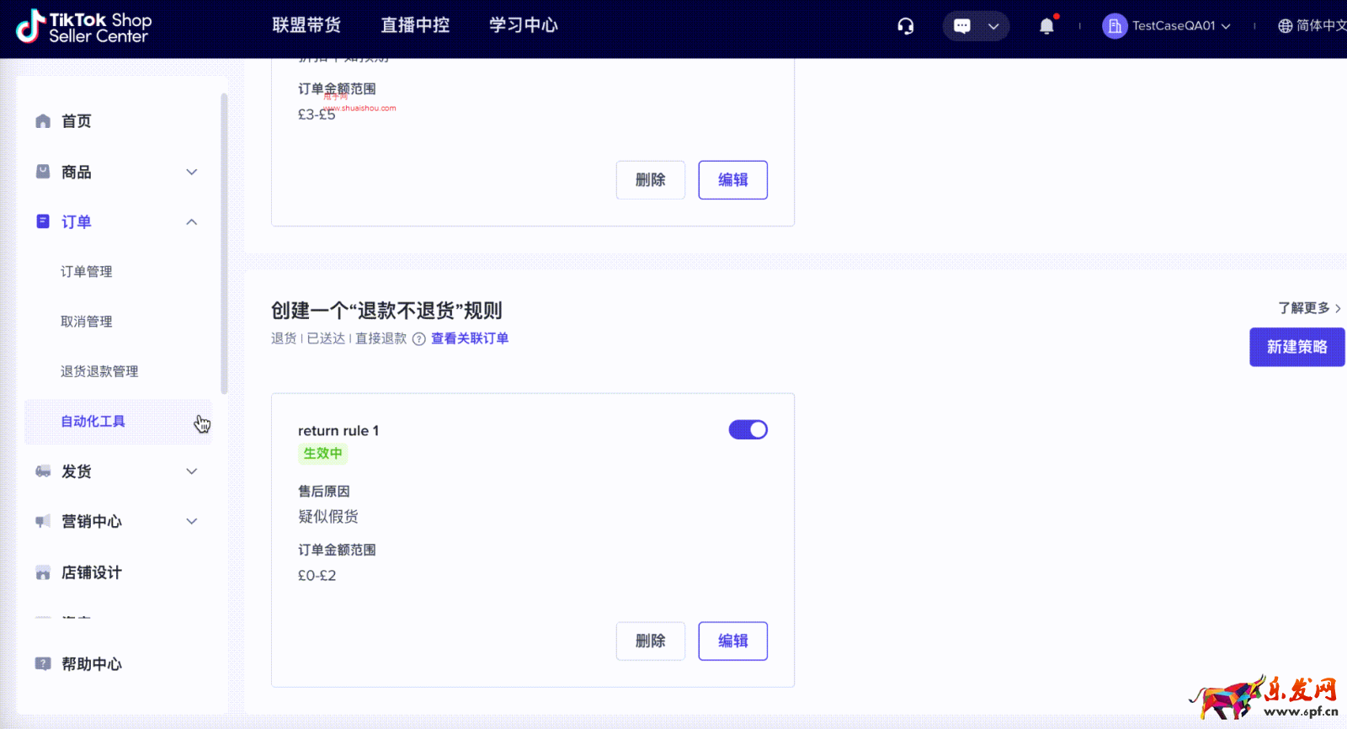Expand the TestCaseQA01 account menu
1347x729 pixels.
coord(1226,26)
